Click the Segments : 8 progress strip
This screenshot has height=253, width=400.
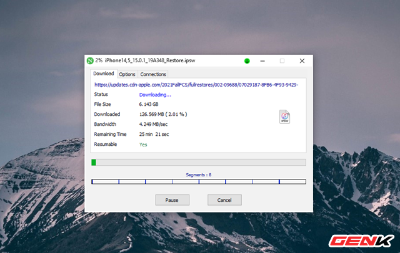coord(199,181)
